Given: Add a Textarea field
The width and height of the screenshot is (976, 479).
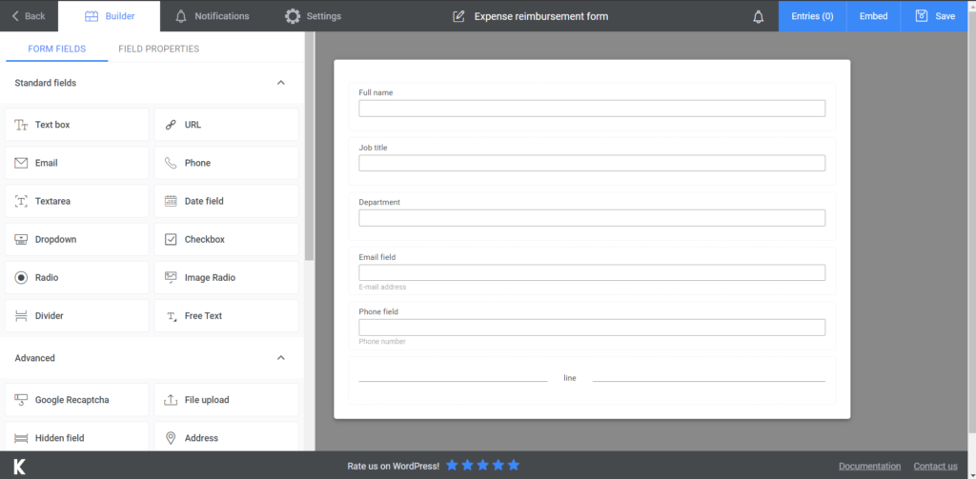Looking at the screenshot, I should [x=76, y=201].
